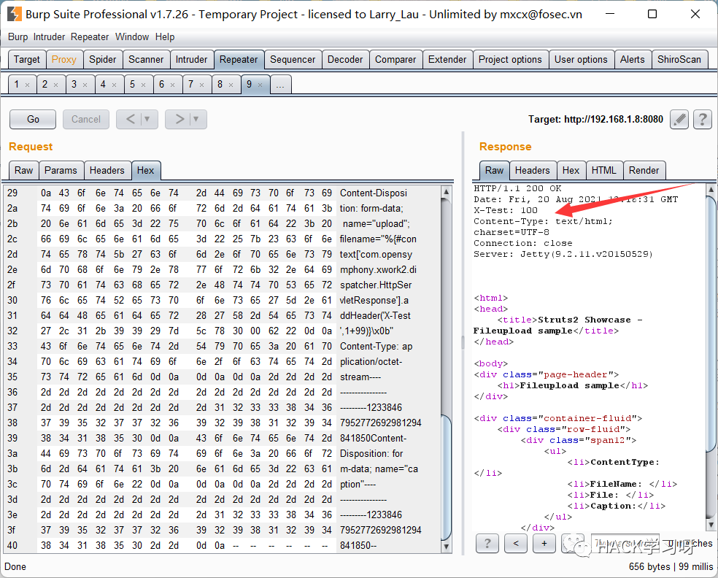Close Repeater tab 7
This screenshot has height=578, width=718.
(202, 85)
